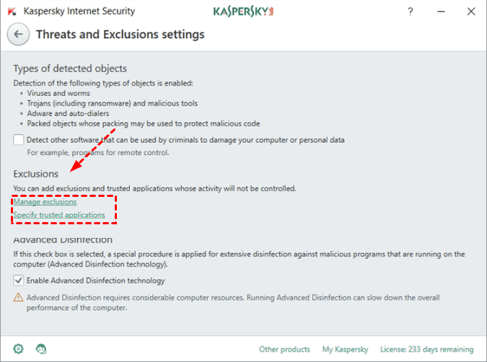The height and width of the screenshot is (362, 487).
Task: Click the Kaspersky Internet Security window title
Action: click(79, 11)
